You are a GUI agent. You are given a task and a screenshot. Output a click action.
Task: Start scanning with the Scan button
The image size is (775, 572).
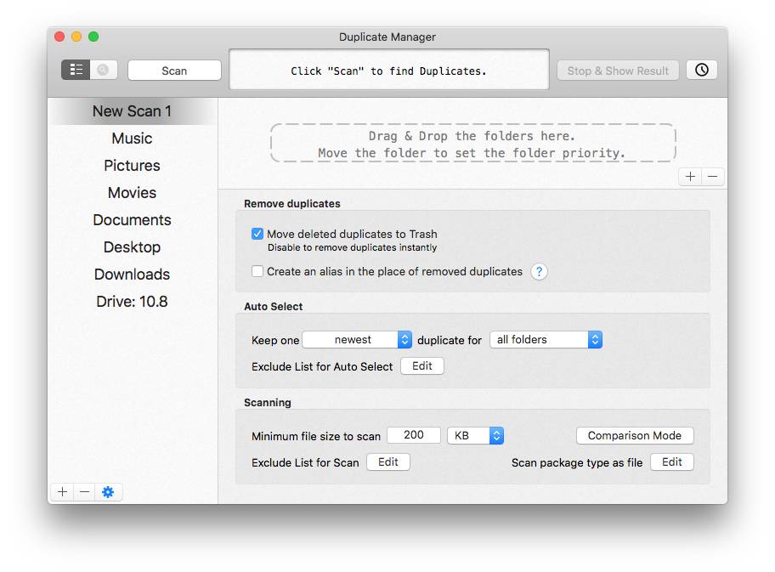(173, 70)
